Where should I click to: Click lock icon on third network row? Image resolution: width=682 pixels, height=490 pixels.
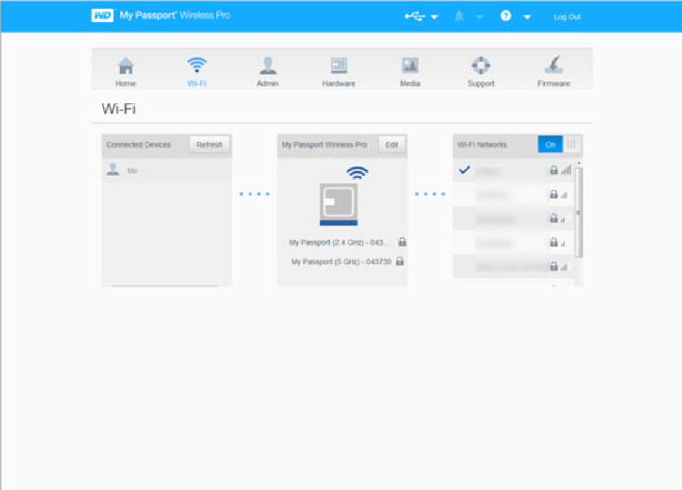click(x=553, y=218)
